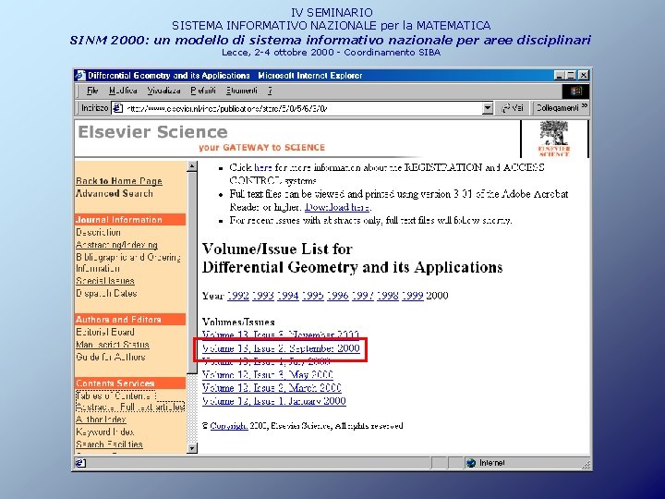This screenshot has height=499, width=665.
Task: Select year 1995
Action: (313, 296)
